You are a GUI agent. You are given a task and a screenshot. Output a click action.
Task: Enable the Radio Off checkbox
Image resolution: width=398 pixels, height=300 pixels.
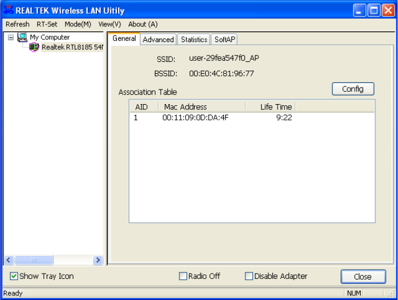183,276
